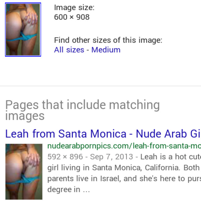Open the searched image thumbnail with blue border

tap(23, 30)
